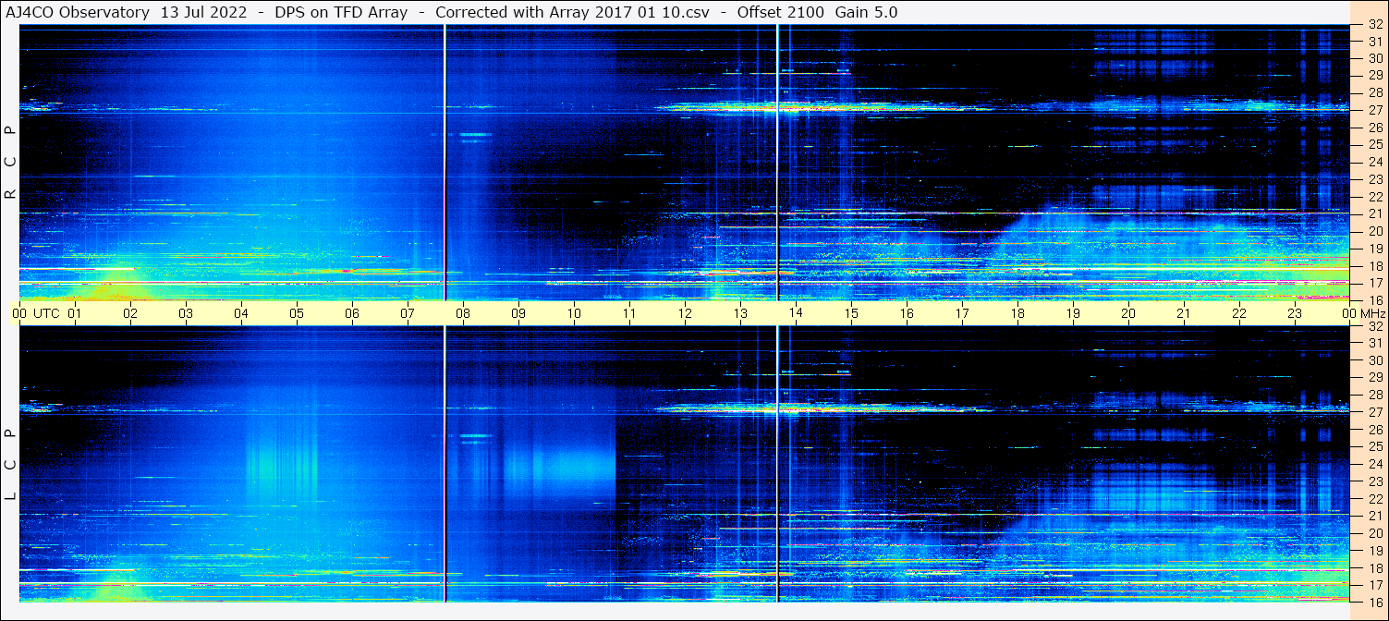Select the 21 hour tick on time axis
The width and height of the screenshot is (1389, 621).
pyautogui.click(x=1184, y=313)
